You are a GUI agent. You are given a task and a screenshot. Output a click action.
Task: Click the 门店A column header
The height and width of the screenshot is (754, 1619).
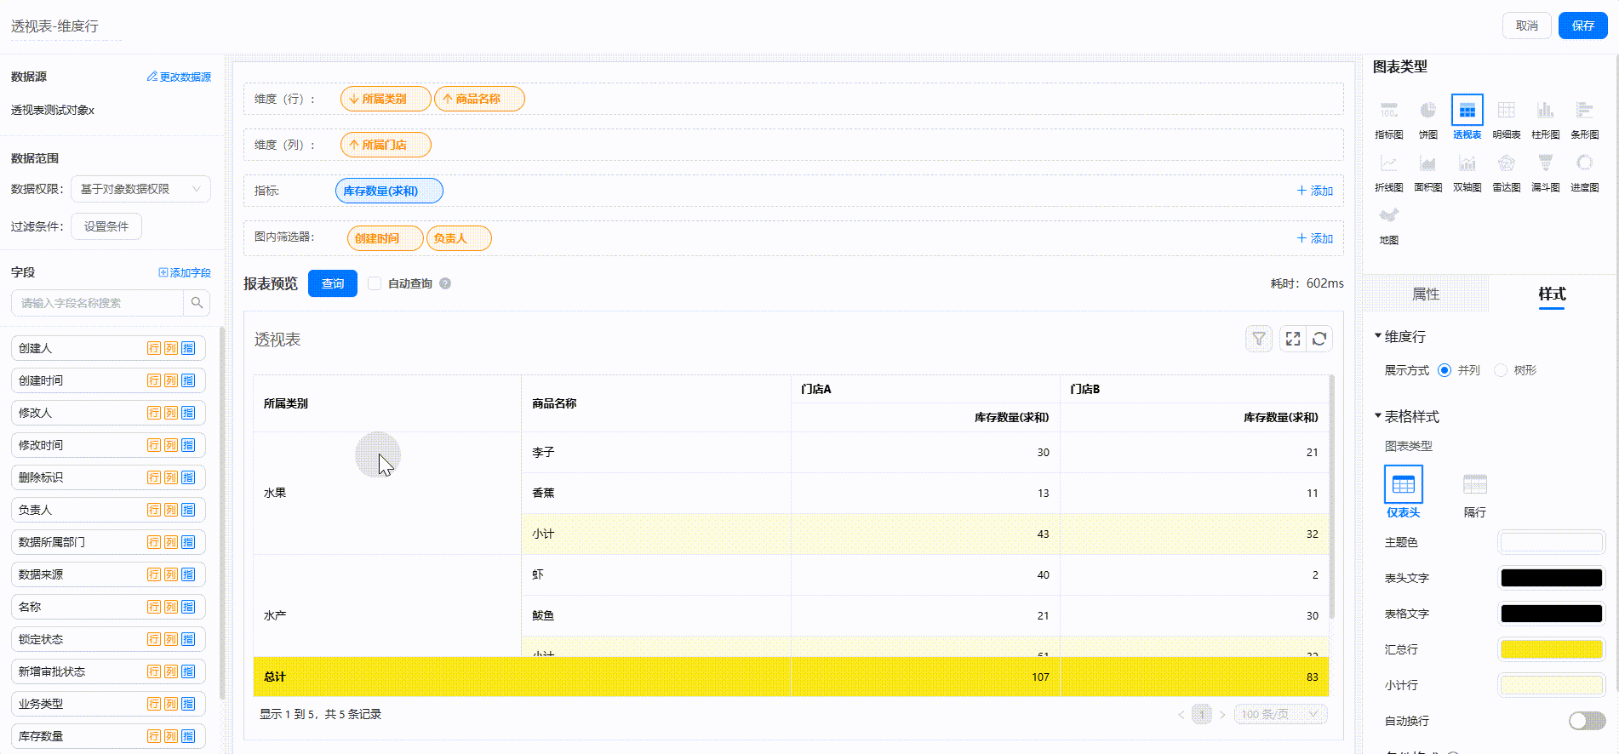coord(925,389)
